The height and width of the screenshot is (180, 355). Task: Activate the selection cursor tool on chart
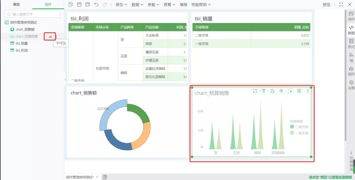click(290, 91)
